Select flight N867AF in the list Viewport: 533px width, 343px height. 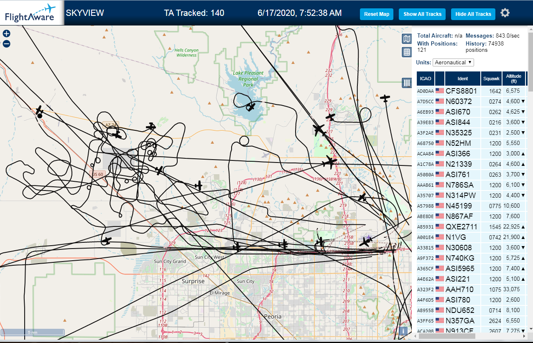coord(459,216)
